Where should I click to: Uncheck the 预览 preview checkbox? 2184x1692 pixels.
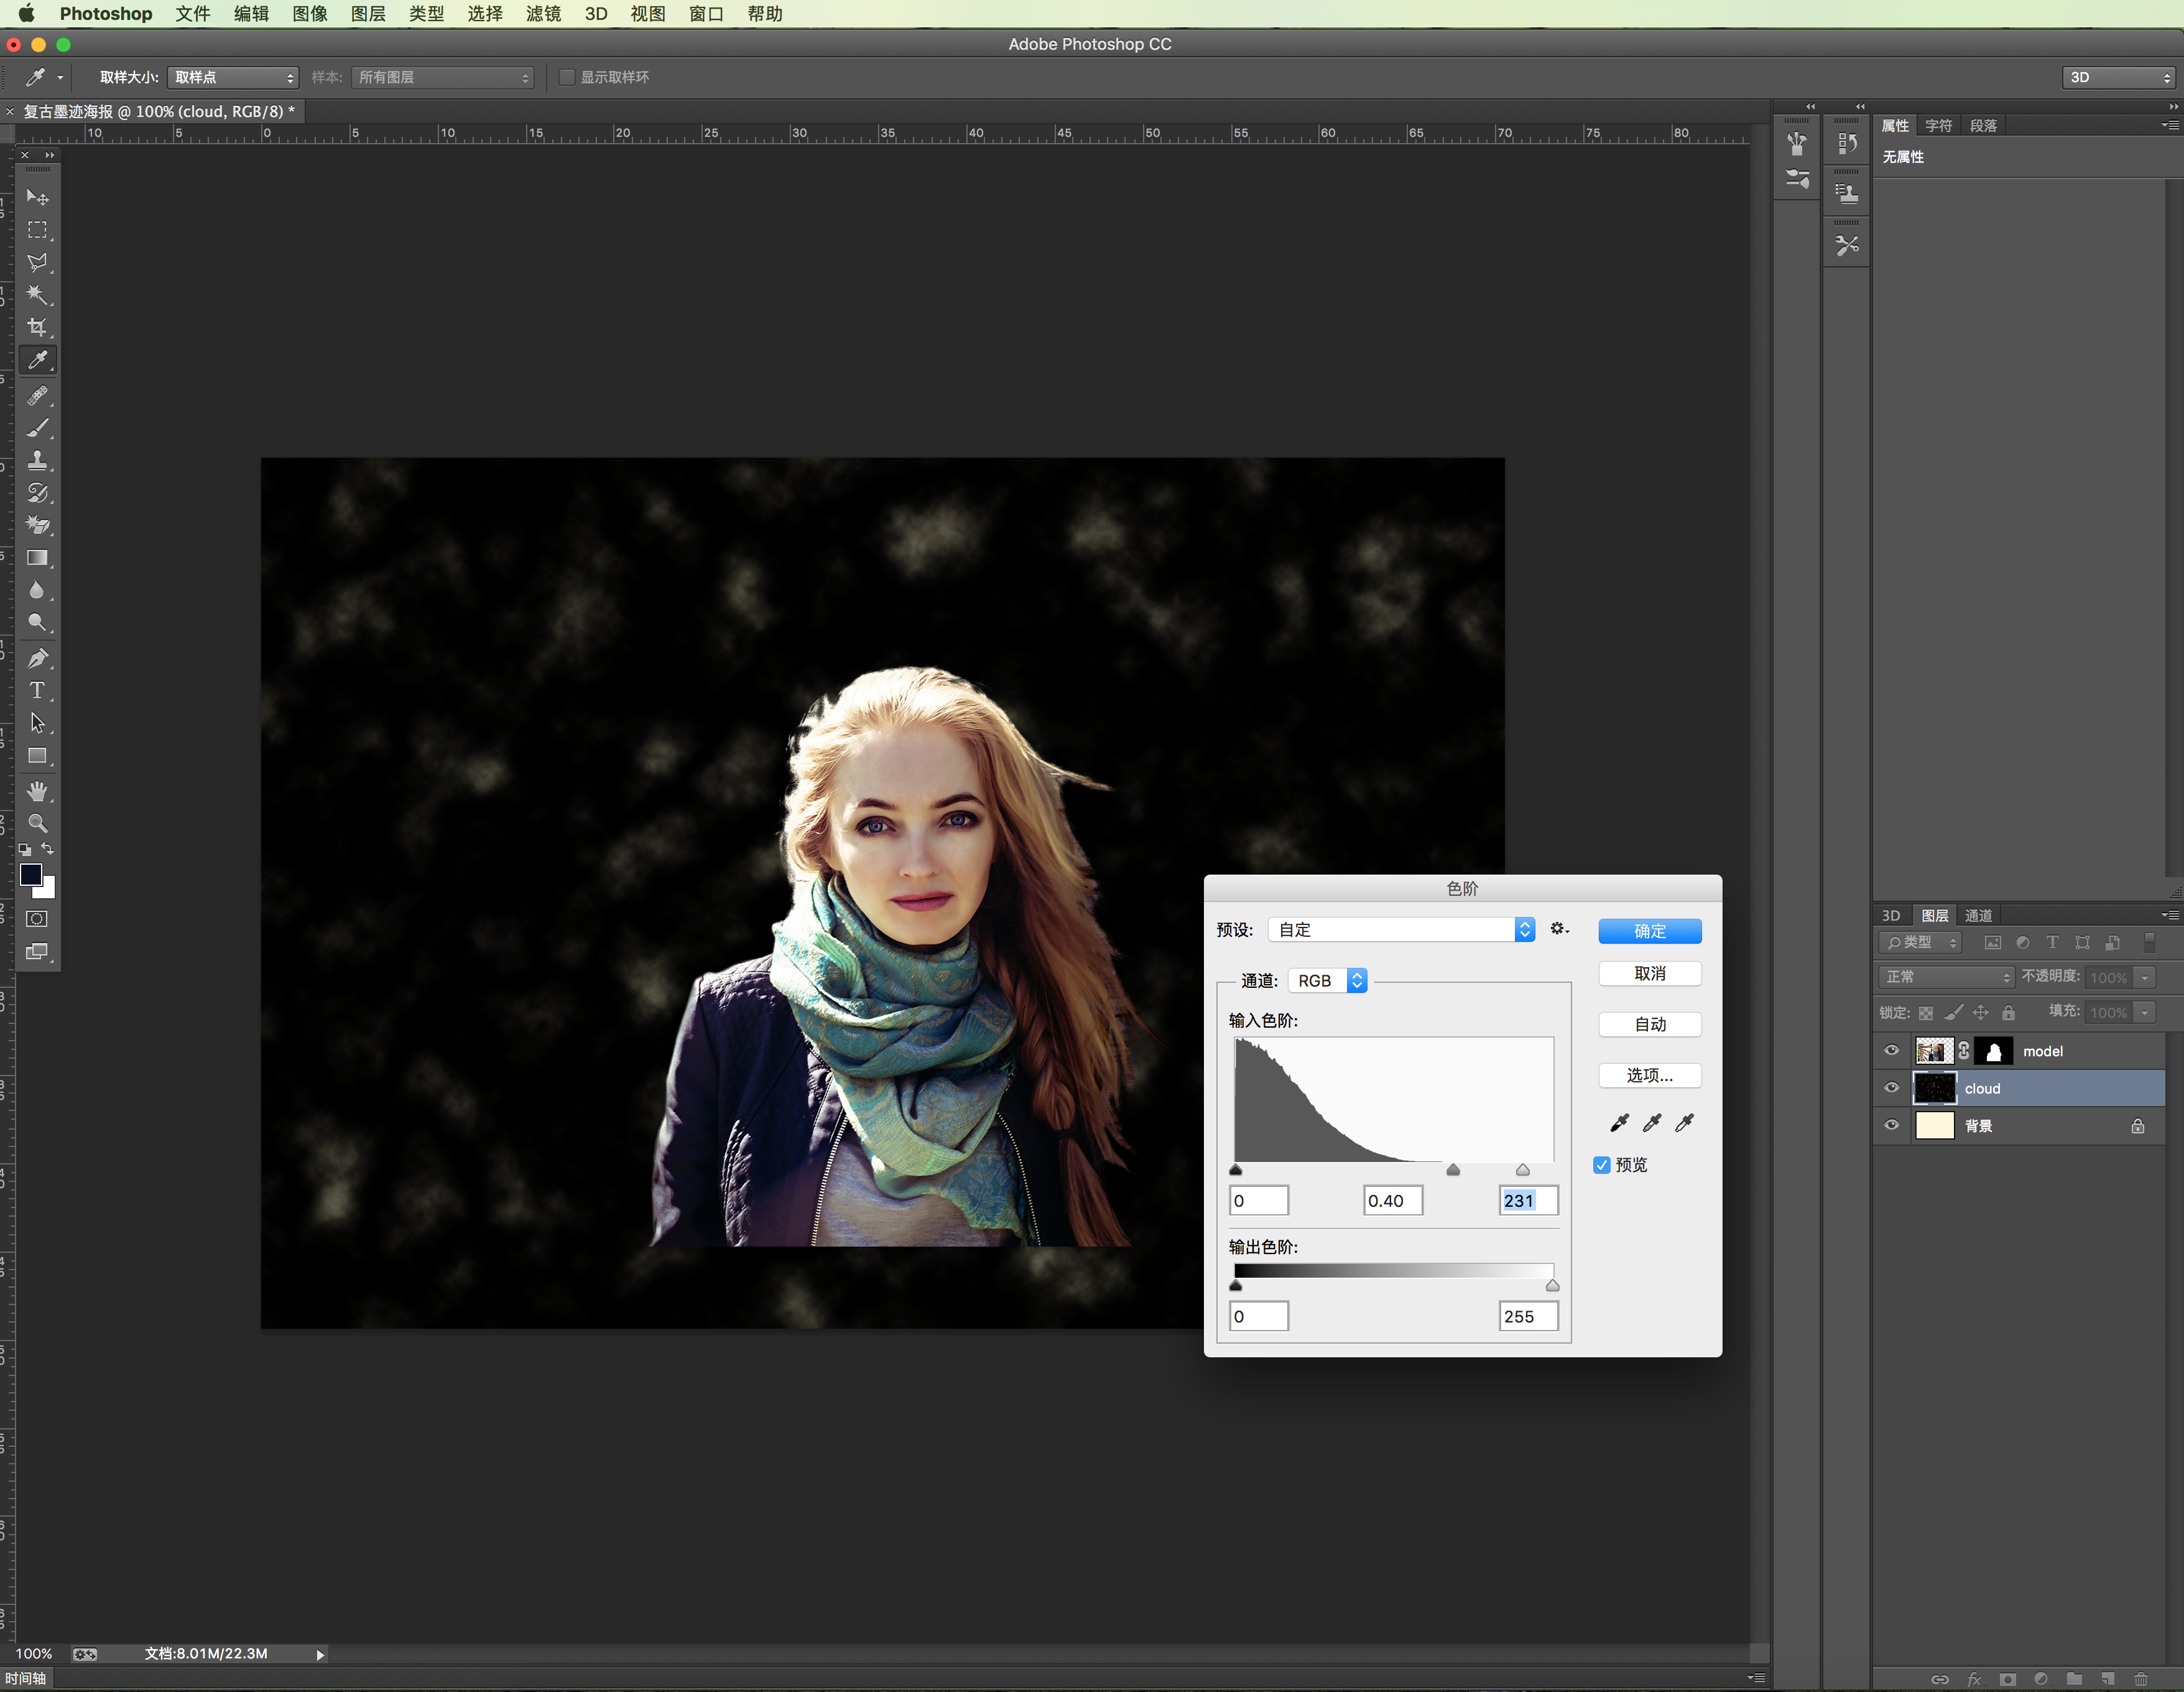[x=1602, y=1164]
